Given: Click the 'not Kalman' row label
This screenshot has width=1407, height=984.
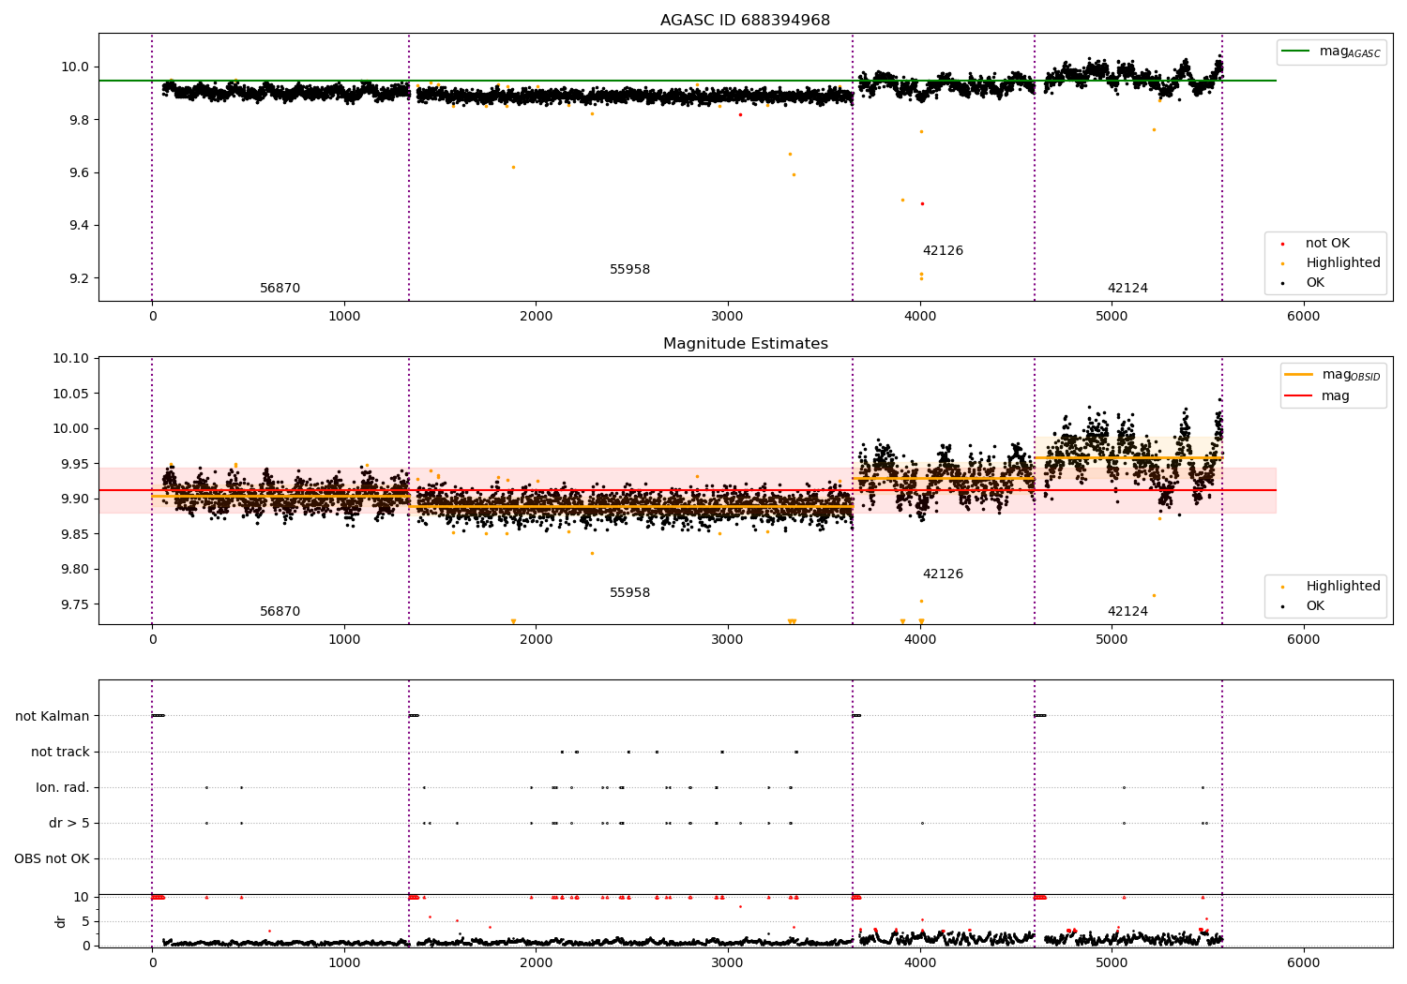Looking at the screenshot, I should tap(53, 717).
